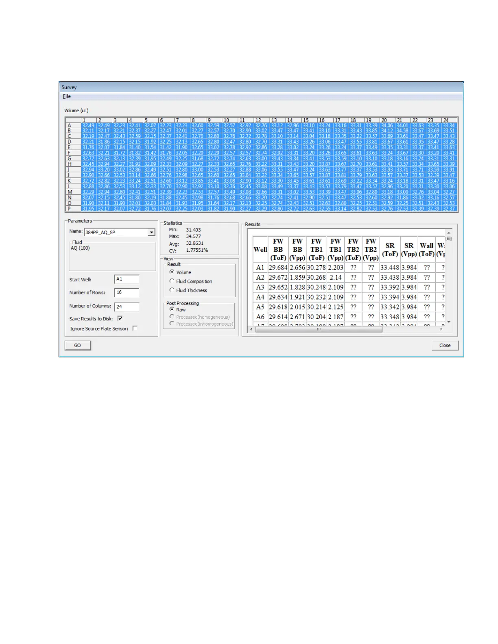Screen dimensions: 498x644
Task: Enable Ignore Source Plate Sensor checkbox
Action: click(x=135, y=328)
